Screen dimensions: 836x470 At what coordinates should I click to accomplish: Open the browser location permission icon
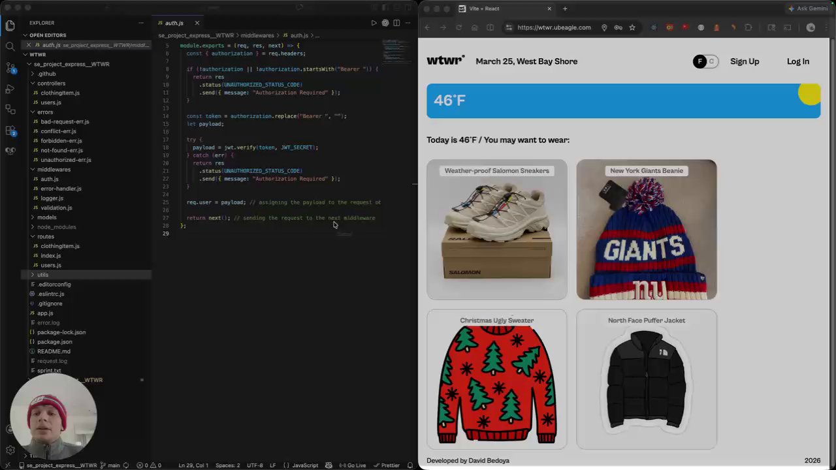[604, 27]
